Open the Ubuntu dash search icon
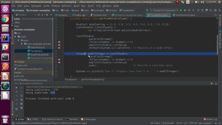The image size is (222, 125). pos(5,9)
